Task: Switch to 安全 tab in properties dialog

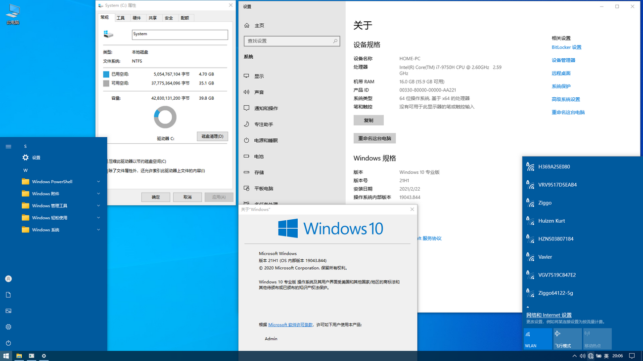Action: point(169,18)
